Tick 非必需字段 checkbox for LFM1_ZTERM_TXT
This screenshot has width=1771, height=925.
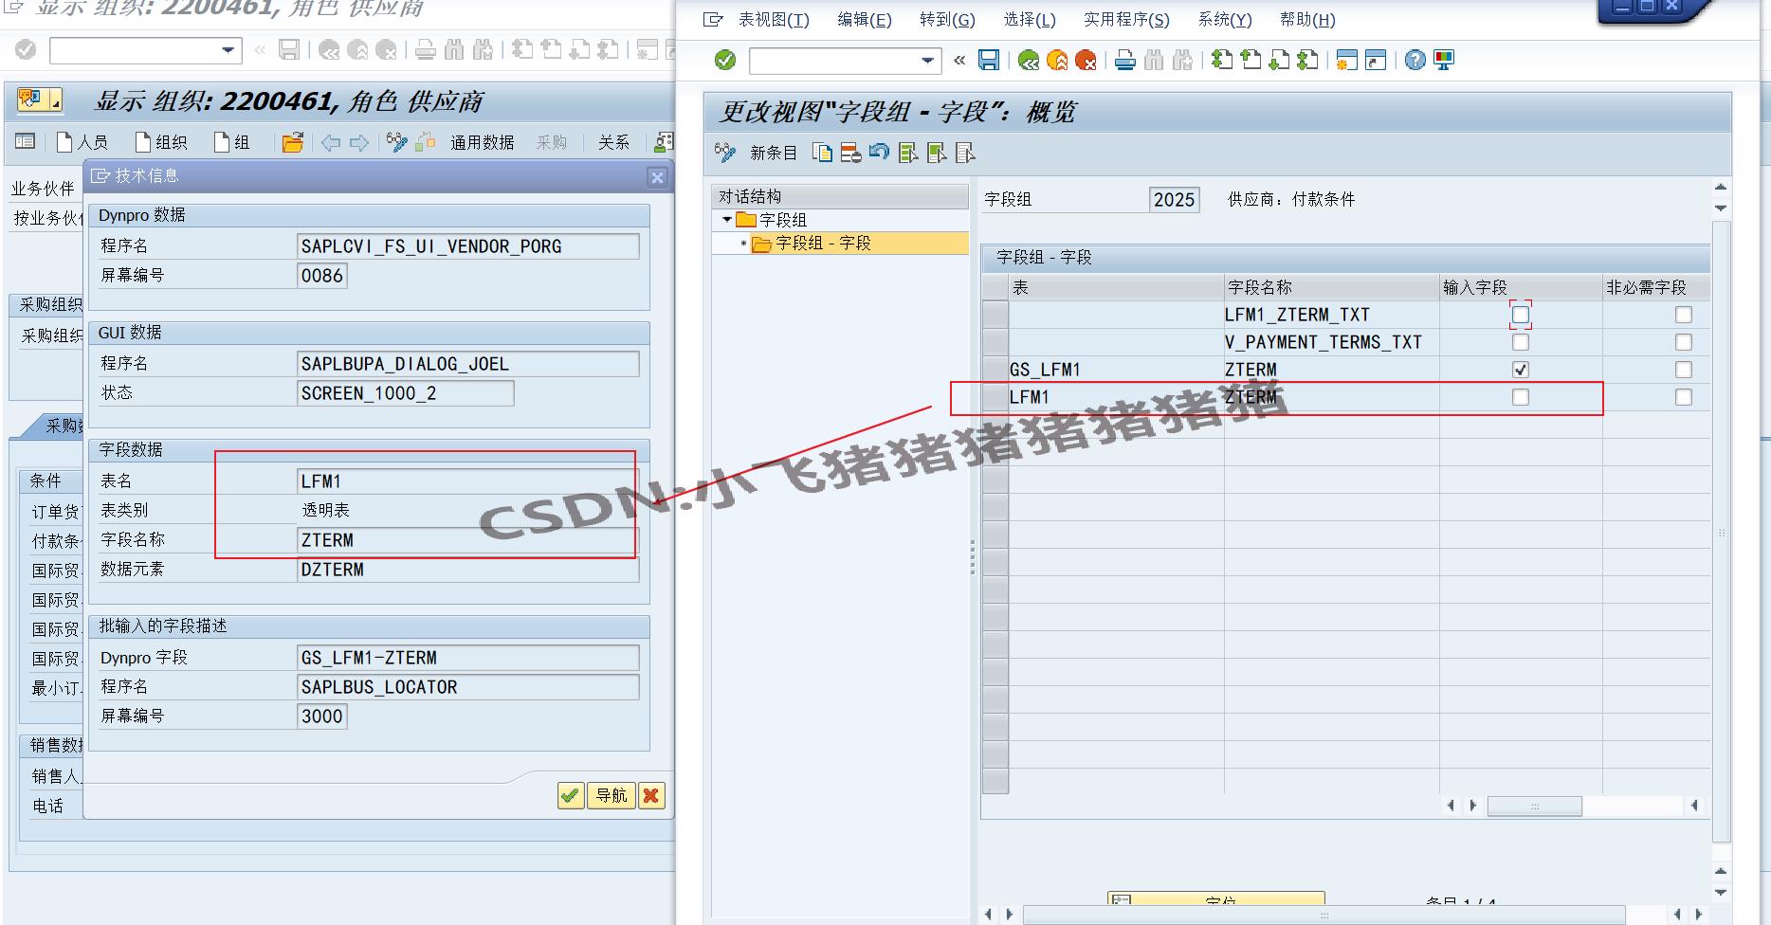[1684, 315]
